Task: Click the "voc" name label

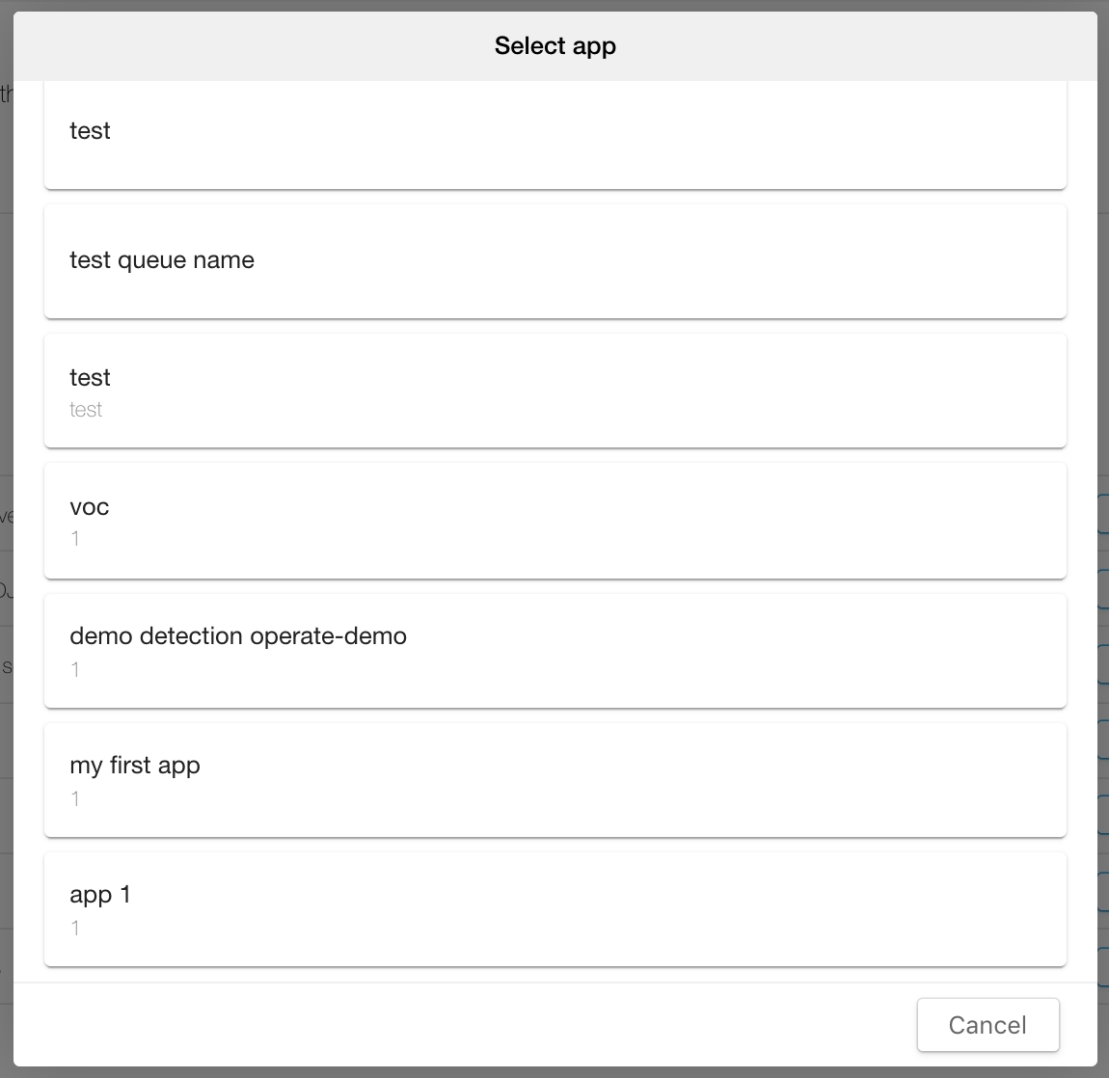Action: tap(90, 507)
